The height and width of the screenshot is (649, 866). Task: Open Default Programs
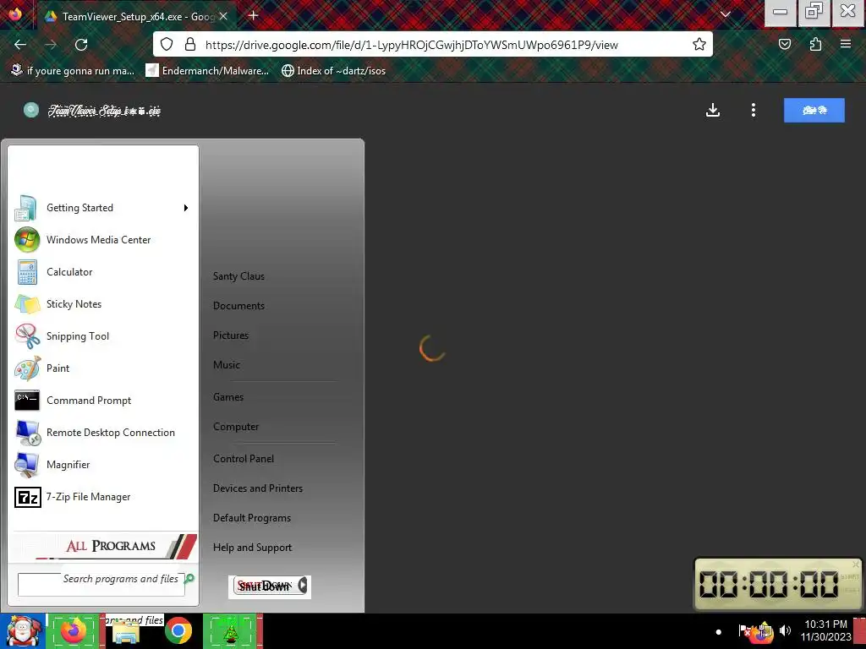(252, 518)
